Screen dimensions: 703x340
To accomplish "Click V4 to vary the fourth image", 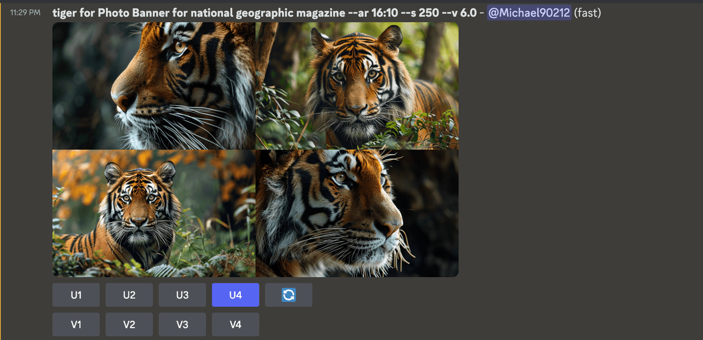I will coord(235,324).
